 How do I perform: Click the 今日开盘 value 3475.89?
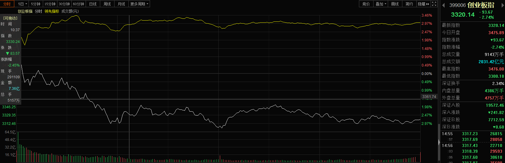[x=496, y=33]
